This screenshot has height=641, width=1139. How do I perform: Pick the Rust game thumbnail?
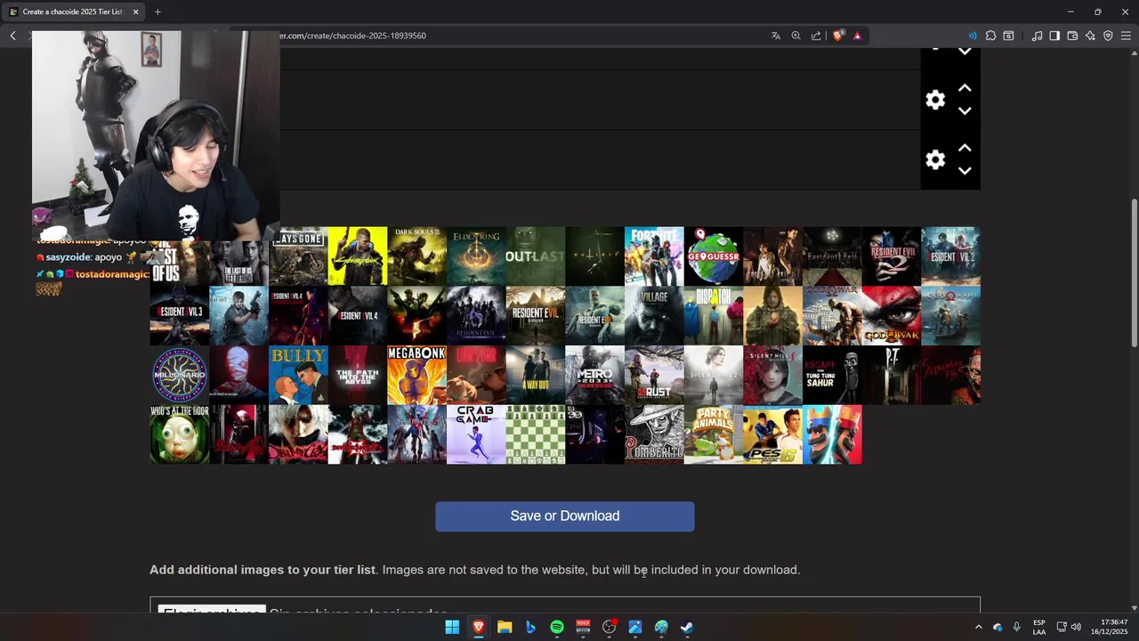click(654, 375)
